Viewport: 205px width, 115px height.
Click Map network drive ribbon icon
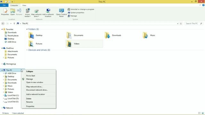[36, 13]
